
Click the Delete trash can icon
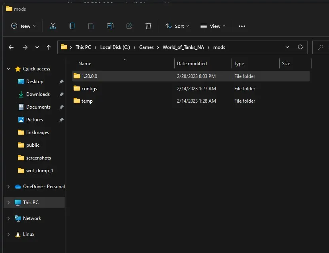(x=148, y=26)
